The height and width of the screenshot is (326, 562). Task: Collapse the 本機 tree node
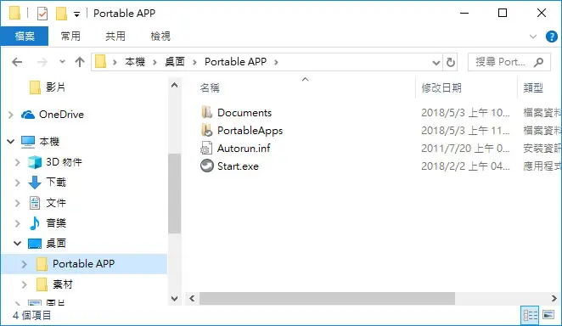click(x=11, y=142)
